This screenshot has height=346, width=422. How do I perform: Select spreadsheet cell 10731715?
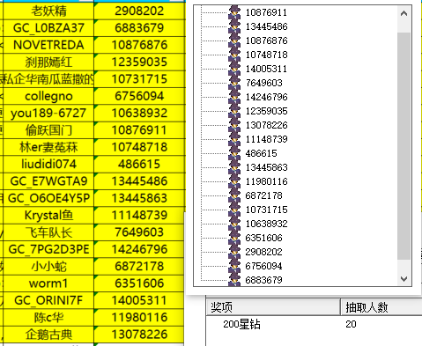tap(139, 79)
